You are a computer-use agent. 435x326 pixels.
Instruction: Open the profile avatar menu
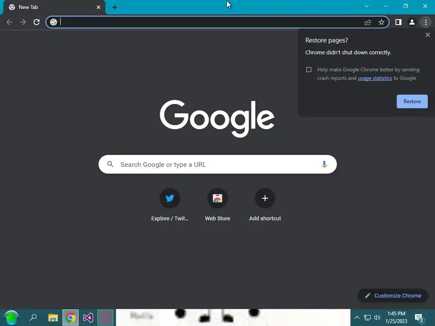[x=412, y=22]
